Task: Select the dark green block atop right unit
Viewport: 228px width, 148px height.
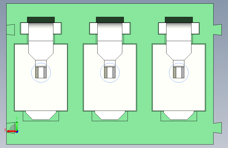Action: click(x=179, y=20)
